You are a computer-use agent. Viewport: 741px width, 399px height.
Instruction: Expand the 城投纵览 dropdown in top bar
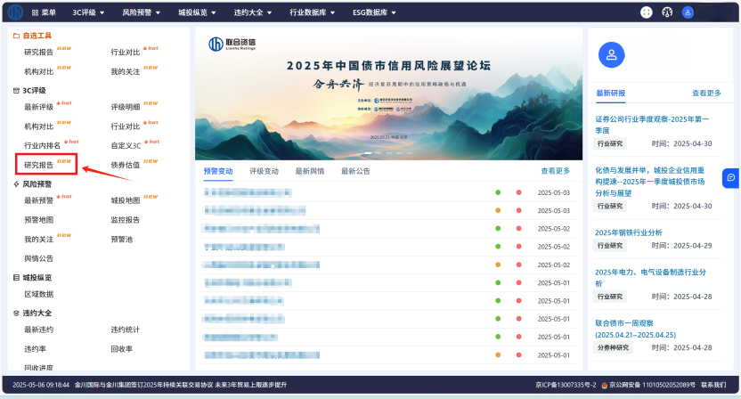[x=197, y=12]
